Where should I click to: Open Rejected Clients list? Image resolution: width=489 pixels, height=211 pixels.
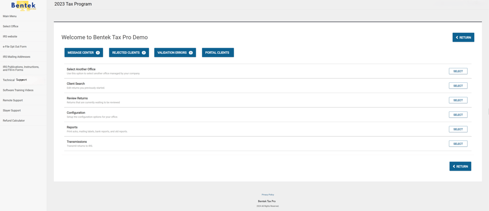click(x=129, y=52)
